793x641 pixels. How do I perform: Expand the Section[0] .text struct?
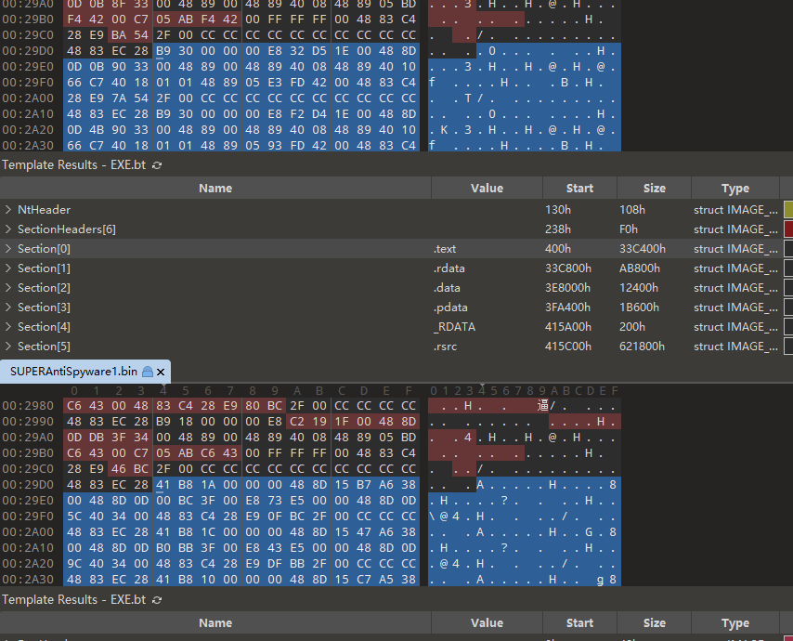8,248
